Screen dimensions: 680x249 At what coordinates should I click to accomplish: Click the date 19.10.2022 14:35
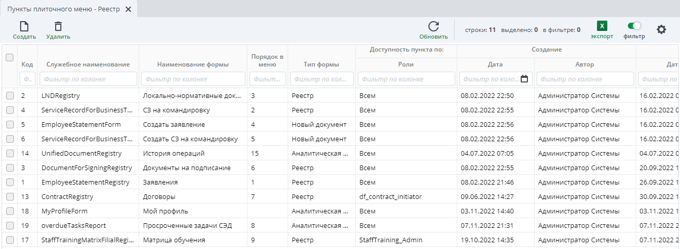(x=487, y=240)
